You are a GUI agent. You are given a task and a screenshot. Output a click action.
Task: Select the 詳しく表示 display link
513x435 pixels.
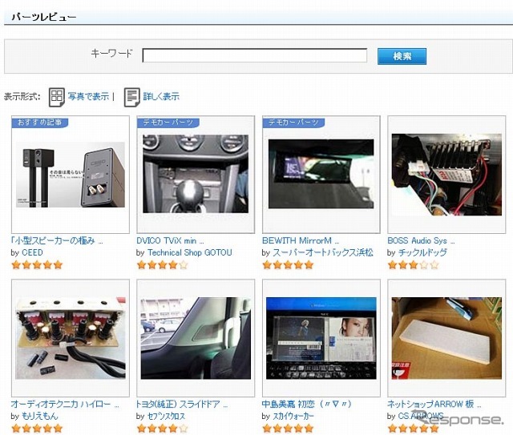point(161,97)
